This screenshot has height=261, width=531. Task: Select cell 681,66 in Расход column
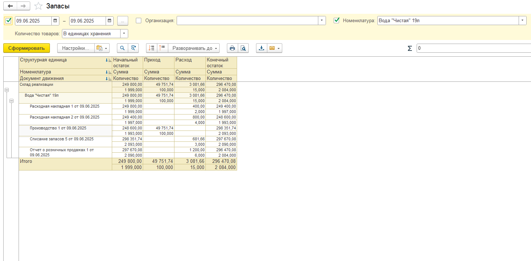point(190,139)
